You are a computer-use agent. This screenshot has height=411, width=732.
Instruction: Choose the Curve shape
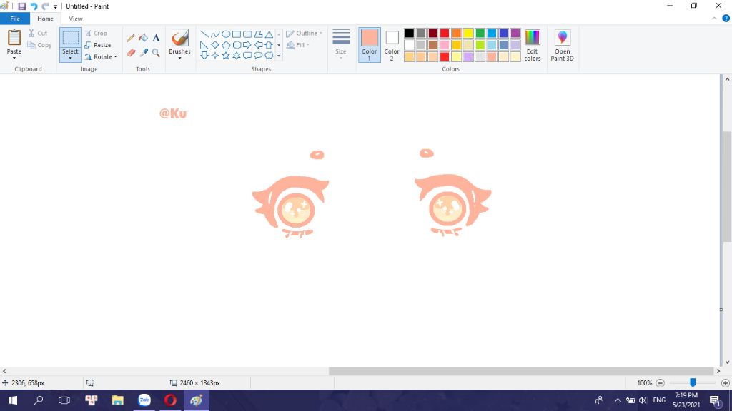tap(214, 34)
